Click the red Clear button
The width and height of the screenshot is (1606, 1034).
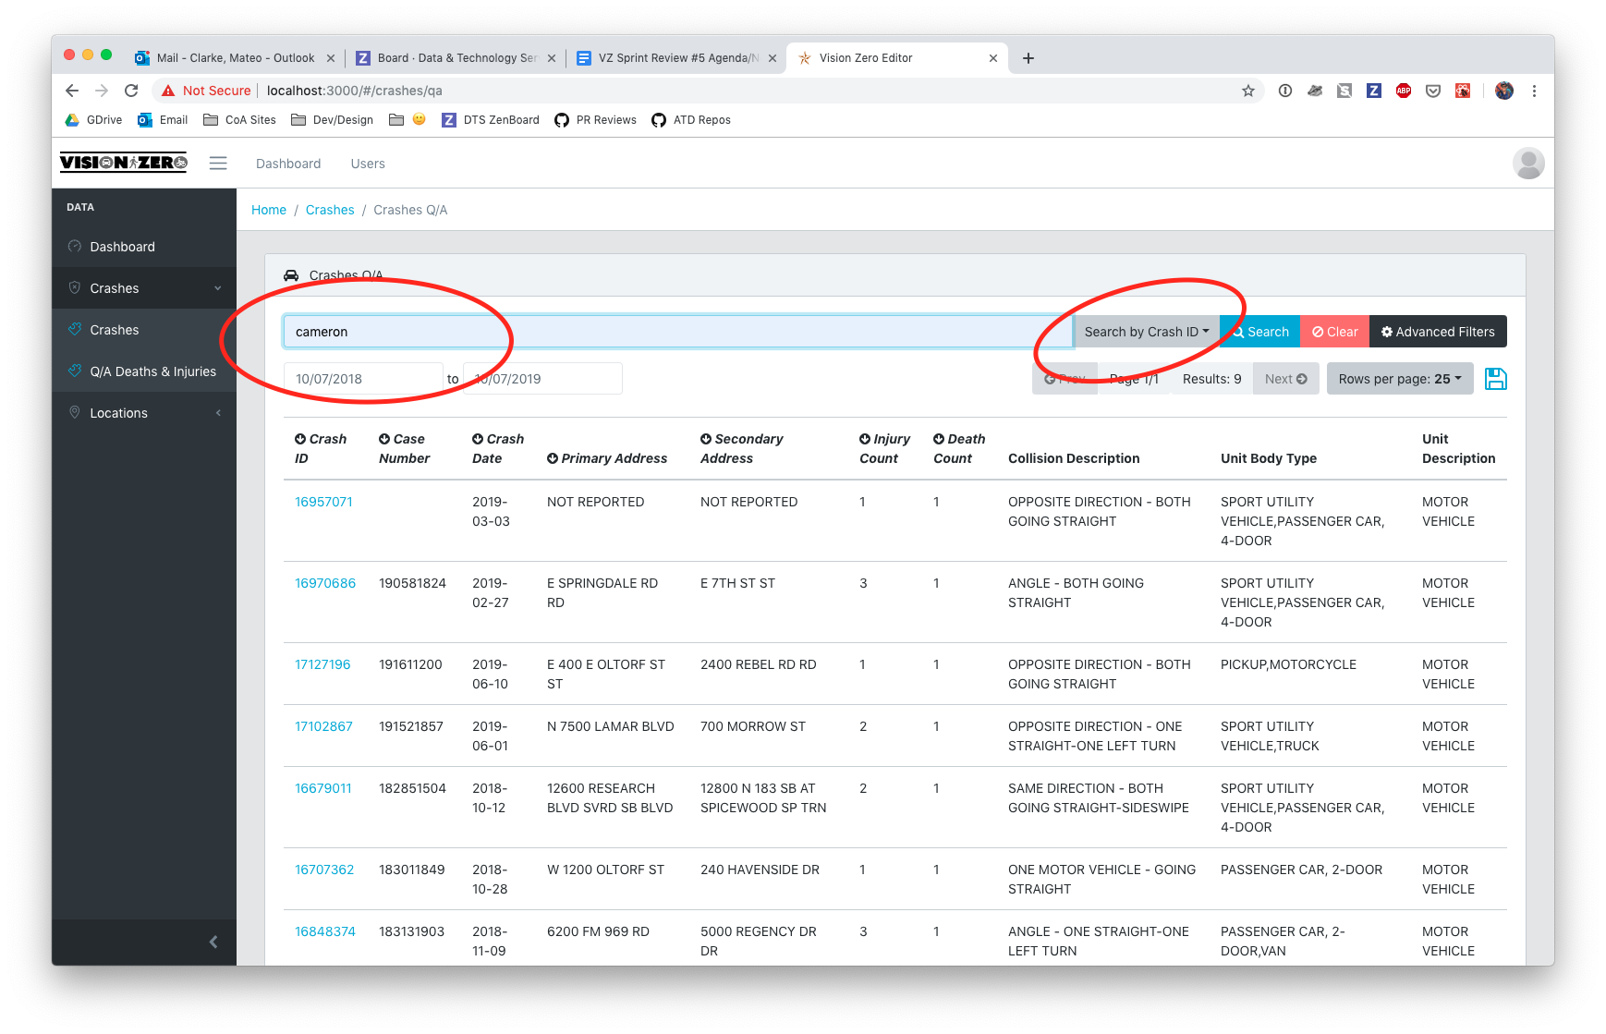[1334, 332]
